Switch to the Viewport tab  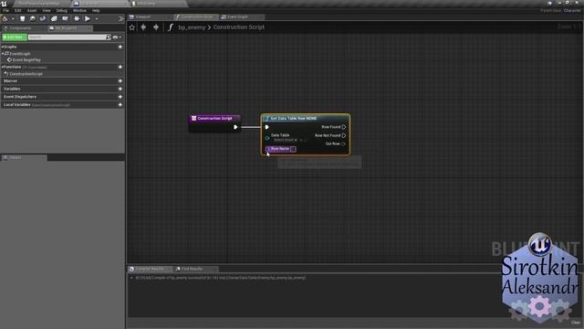(150, 16)
